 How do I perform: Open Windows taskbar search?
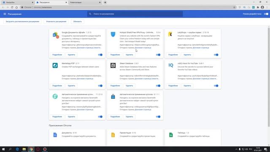pos(10,149)
